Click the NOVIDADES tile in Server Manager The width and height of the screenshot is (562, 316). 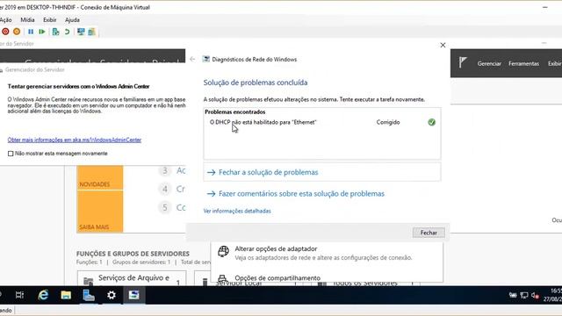click(x=100, y=177)
